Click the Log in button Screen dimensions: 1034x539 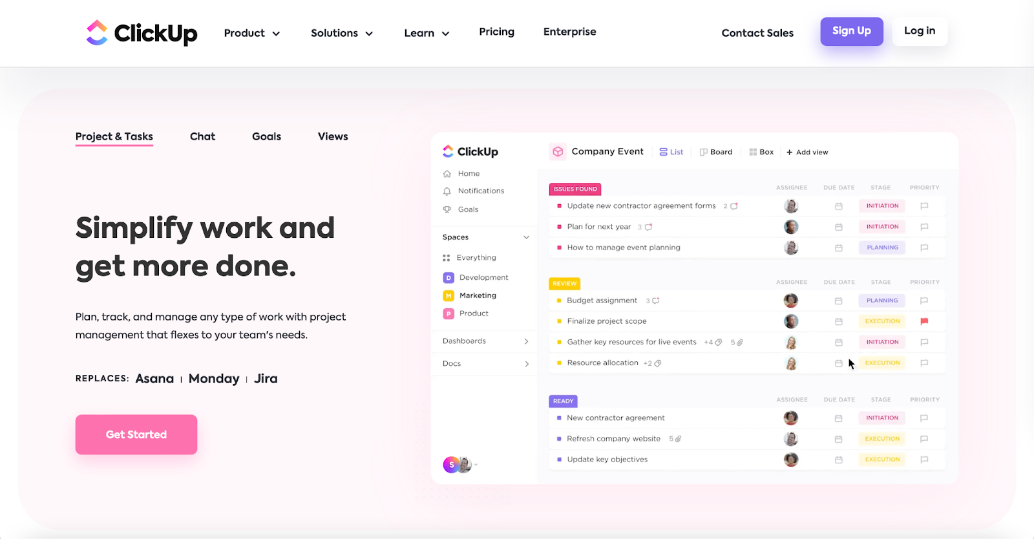[x=920, y=31]
